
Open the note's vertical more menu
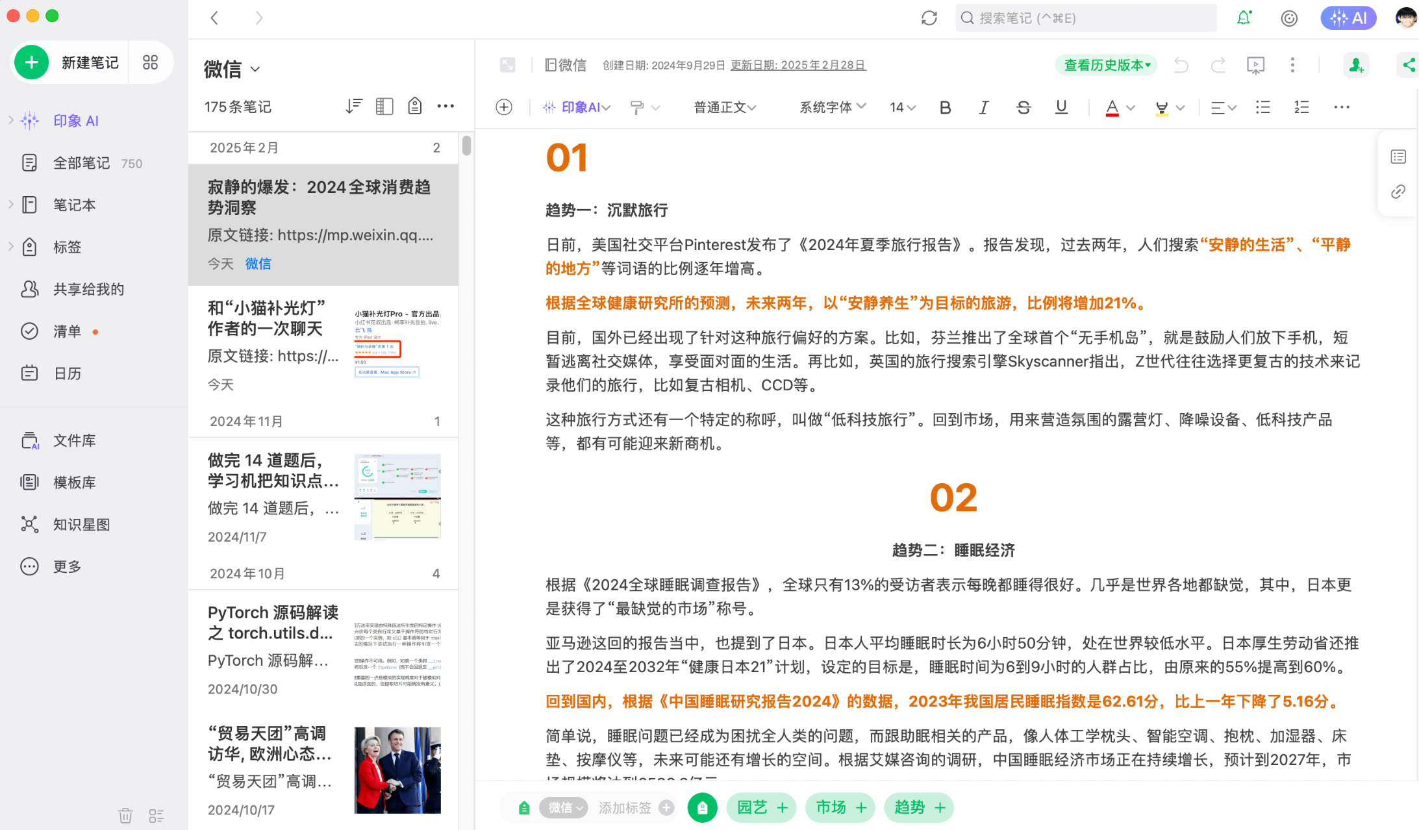click(1292, 65)
